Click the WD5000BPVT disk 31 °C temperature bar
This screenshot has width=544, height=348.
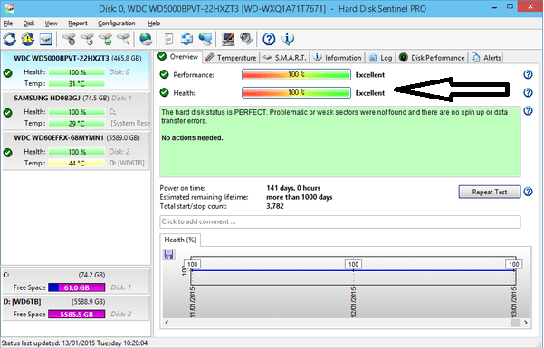click(x=77, y=83)
